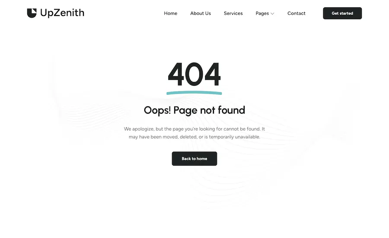Click the Get started button

(x=342, y=13)
